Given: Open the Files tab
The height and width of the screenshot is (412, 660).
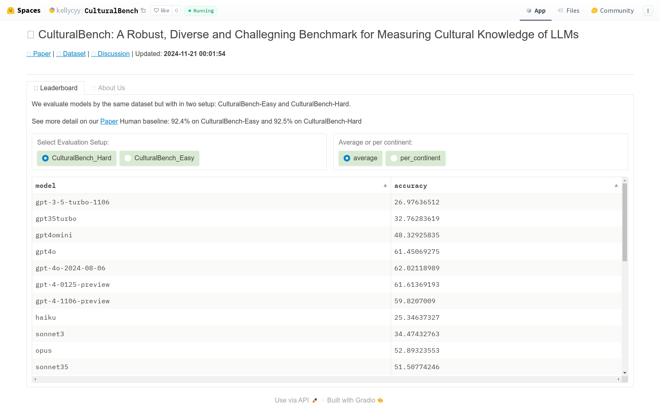Looking at the screenshot, I should [x=568, y=10].
